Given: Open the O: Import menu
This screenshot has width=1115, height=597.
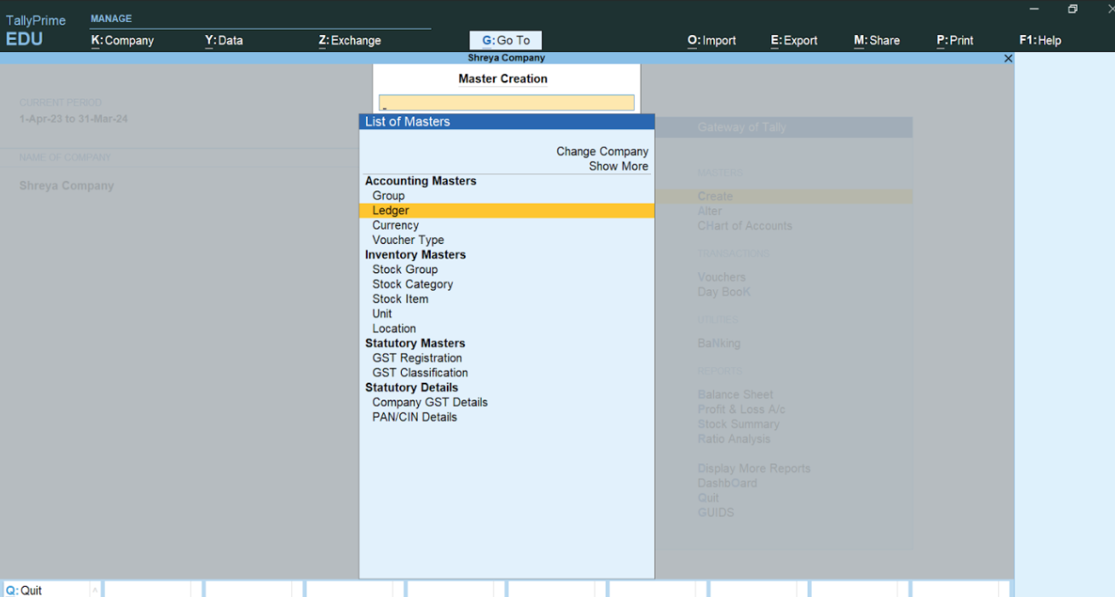Looking at the screenshot, I should coord(712,40).
